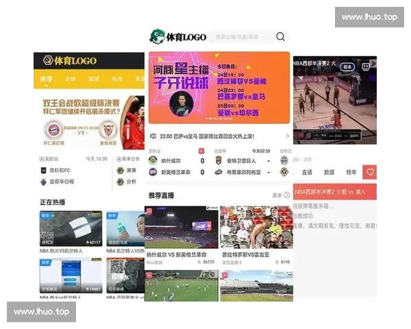Select the 新英格兰革命 team row
The image size is (411, 329).
tap(177, 172)
